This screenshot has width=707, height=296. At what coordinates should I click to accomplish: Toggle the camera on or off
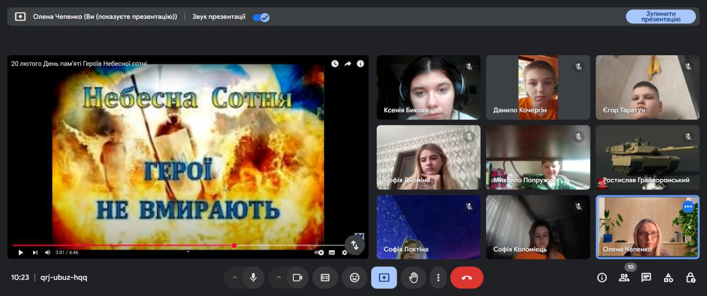(x=298, y=278)
